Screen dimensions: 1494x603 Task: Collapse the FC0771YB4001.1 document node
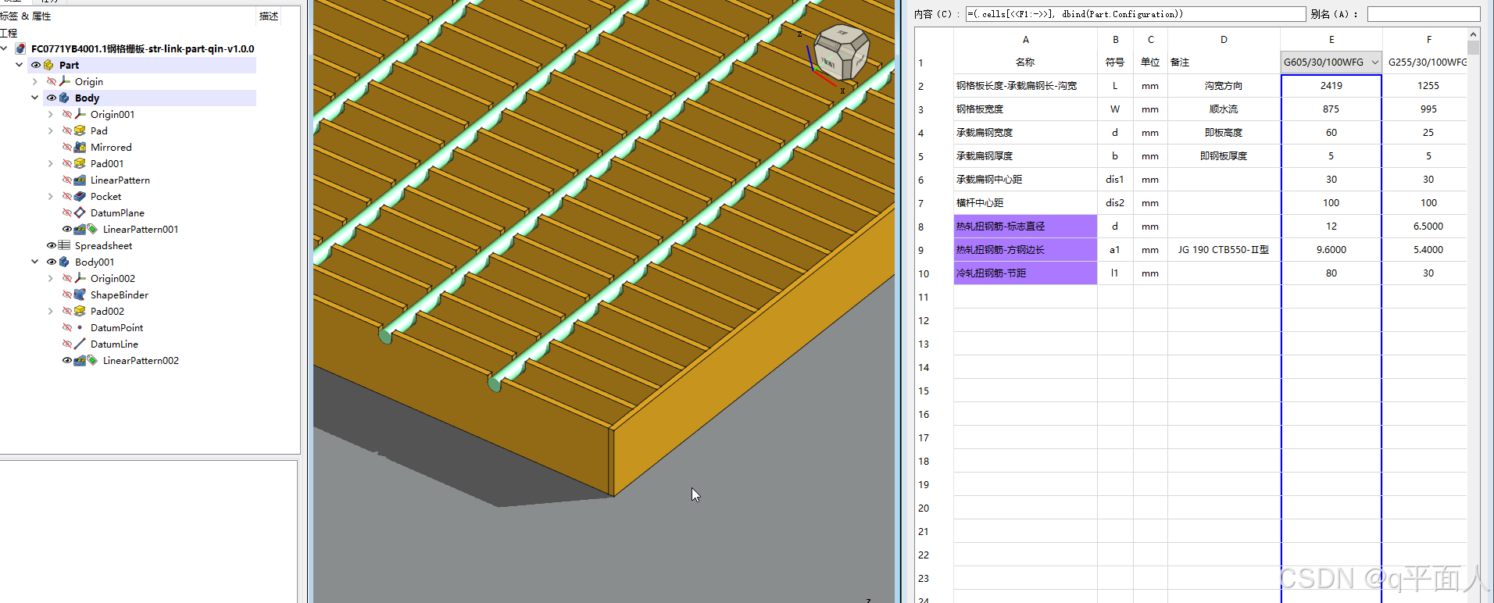(x=5, y=48)
